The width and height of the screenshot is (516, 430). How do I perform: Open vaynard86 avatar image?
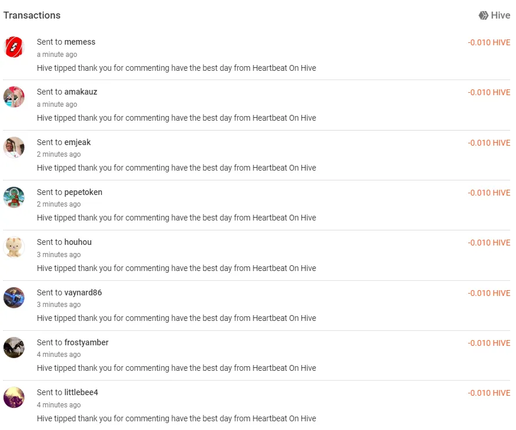point(14,298)
